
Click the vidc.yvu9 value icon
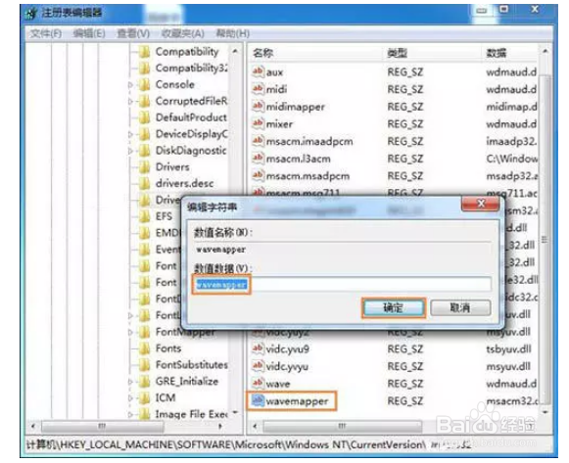pos(258,348)
